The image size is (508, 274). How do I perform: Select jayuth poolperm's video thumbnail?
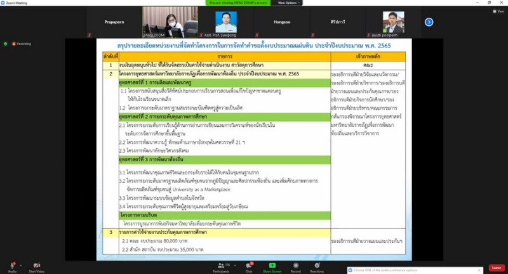pos(393,22)
